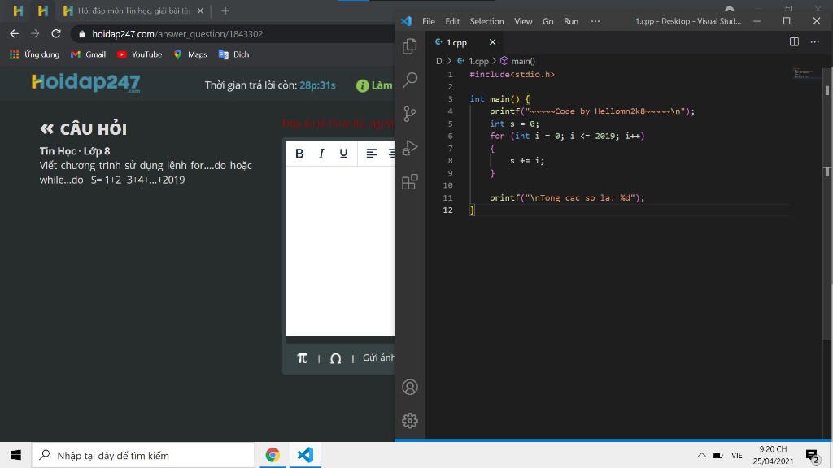Viewport: 833px width, 468px height.
Task: Go back to CÂU HỎI list
Action: point(84,129)
